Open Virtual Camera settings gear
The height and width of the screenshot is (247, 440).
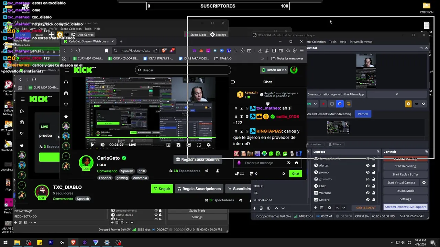coord(424,183)
